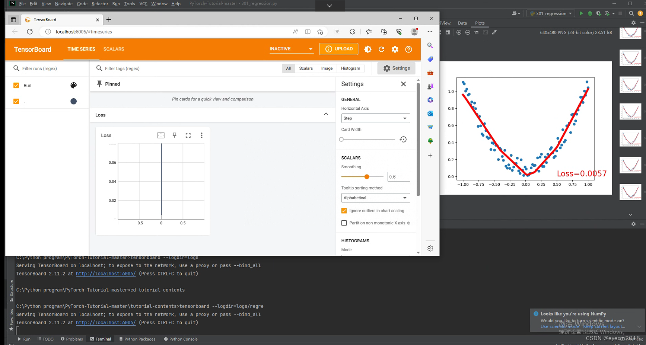Image resolution: width=646 pixels, height=345 pixels.
Task: Open the Run color palette icon
Action: click(x=74, y=85)
